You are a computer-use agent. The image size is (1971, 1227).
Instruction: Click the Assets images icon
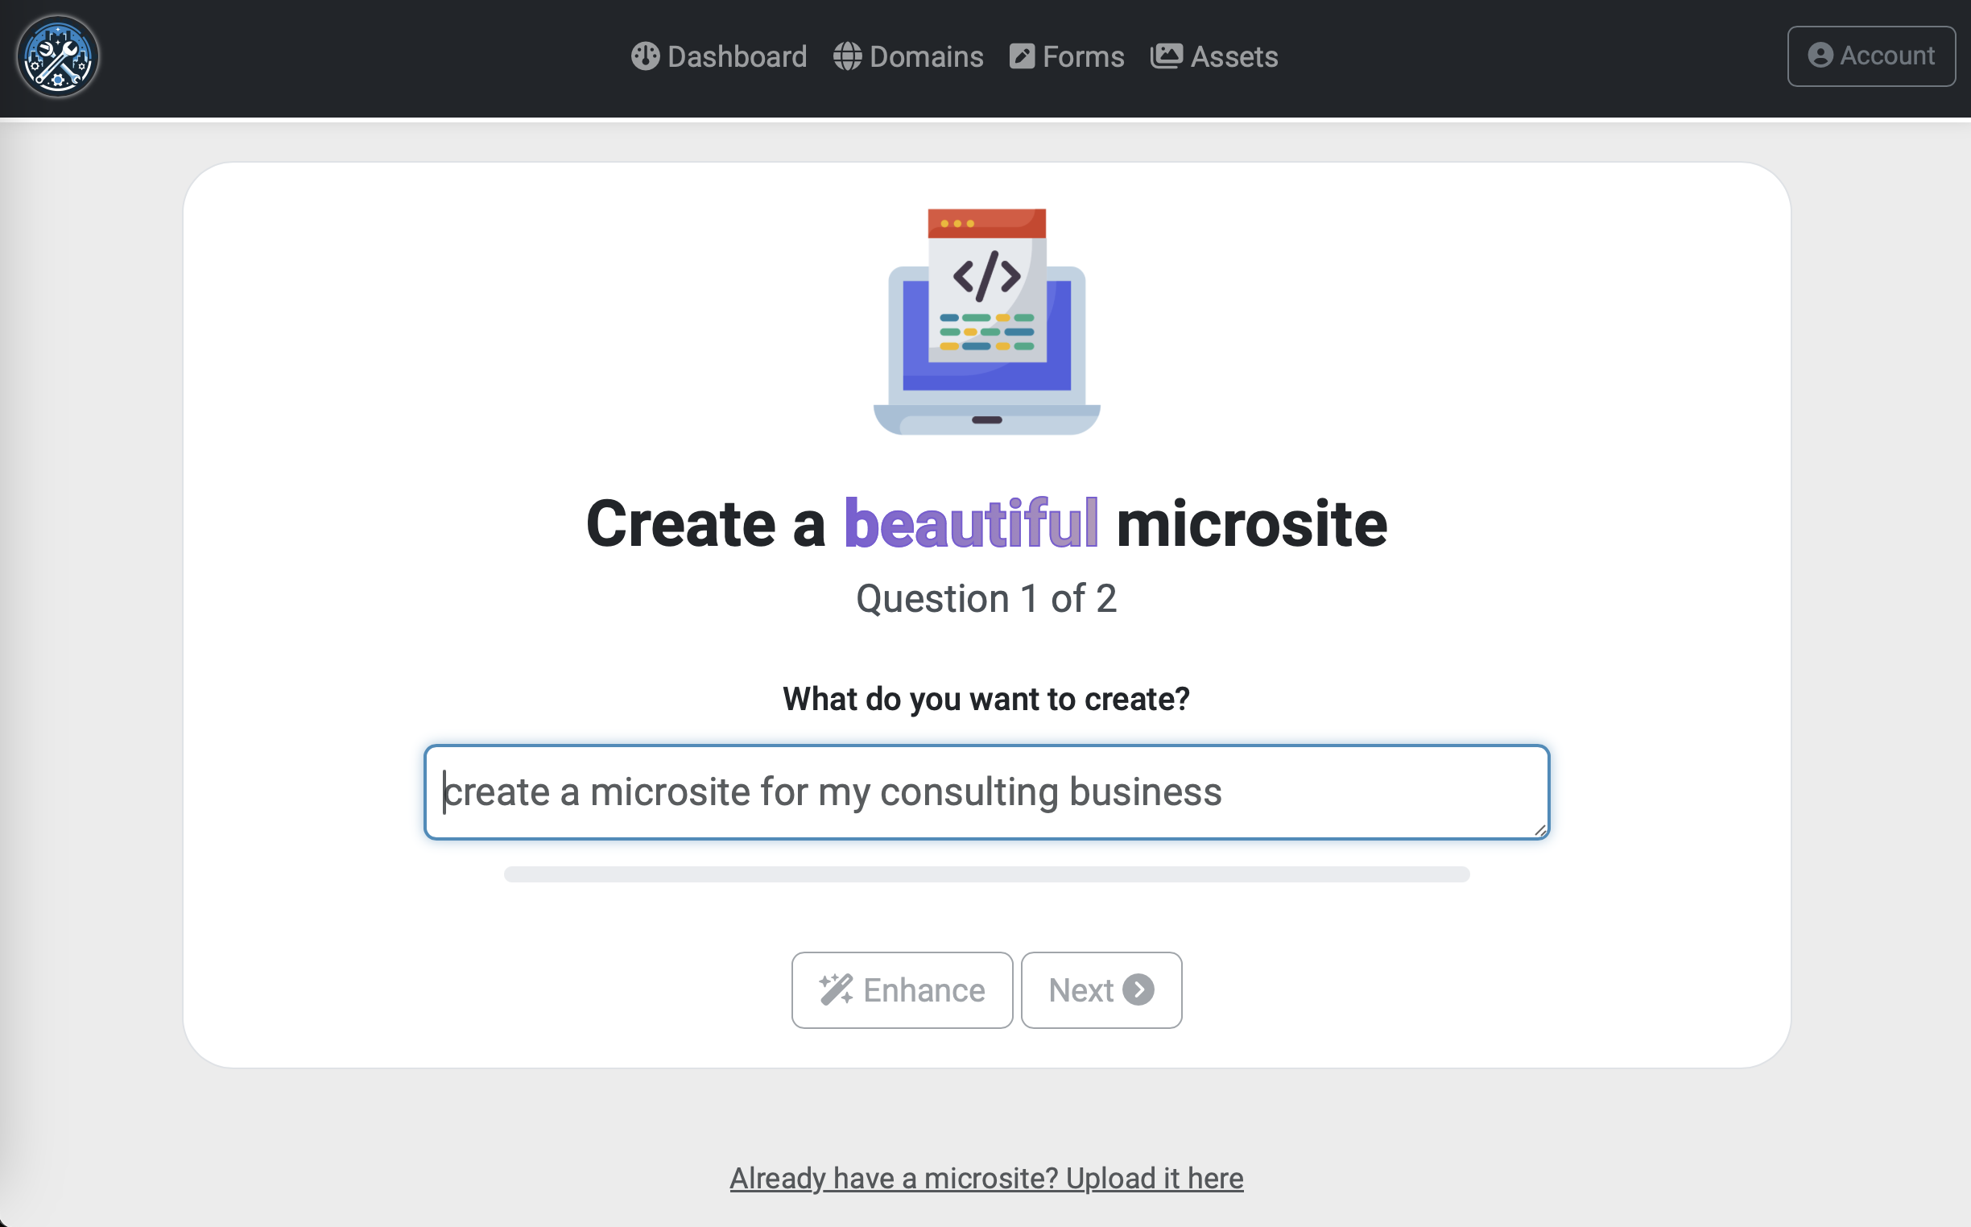click(1166, 56)
